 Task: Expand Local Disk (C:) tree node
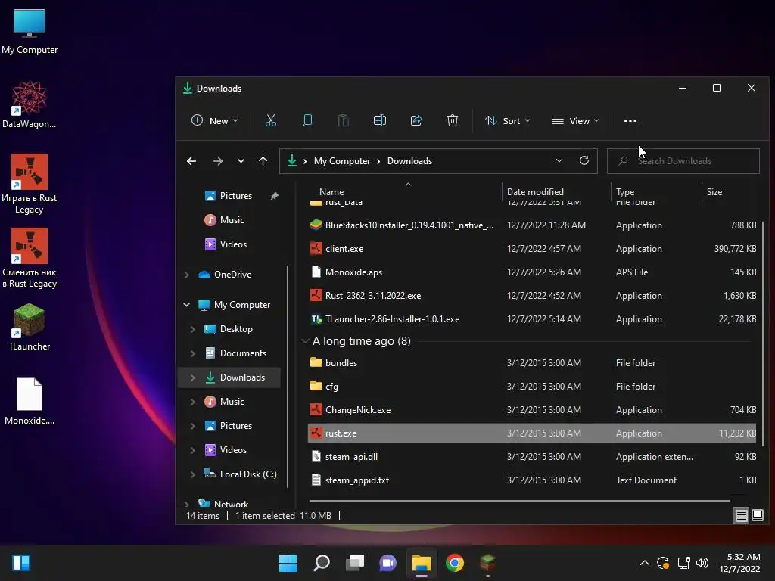pos(193,474)
